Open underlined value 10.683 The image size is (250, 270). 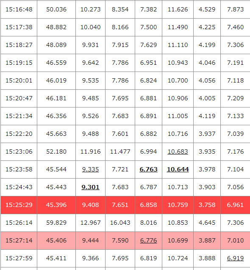(178, 152)
